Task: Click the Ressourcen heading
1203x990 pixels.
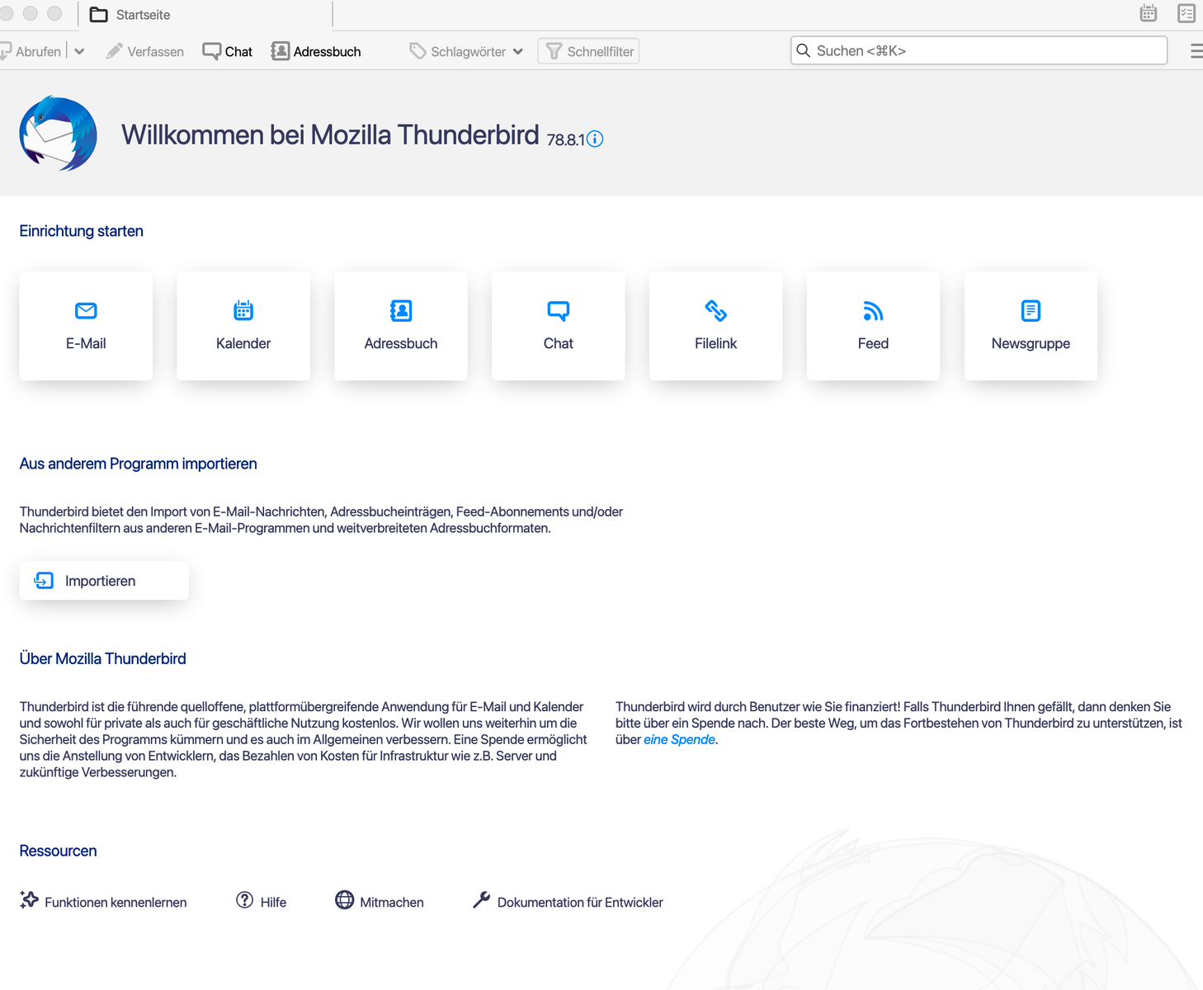Action: coord(59,851)
